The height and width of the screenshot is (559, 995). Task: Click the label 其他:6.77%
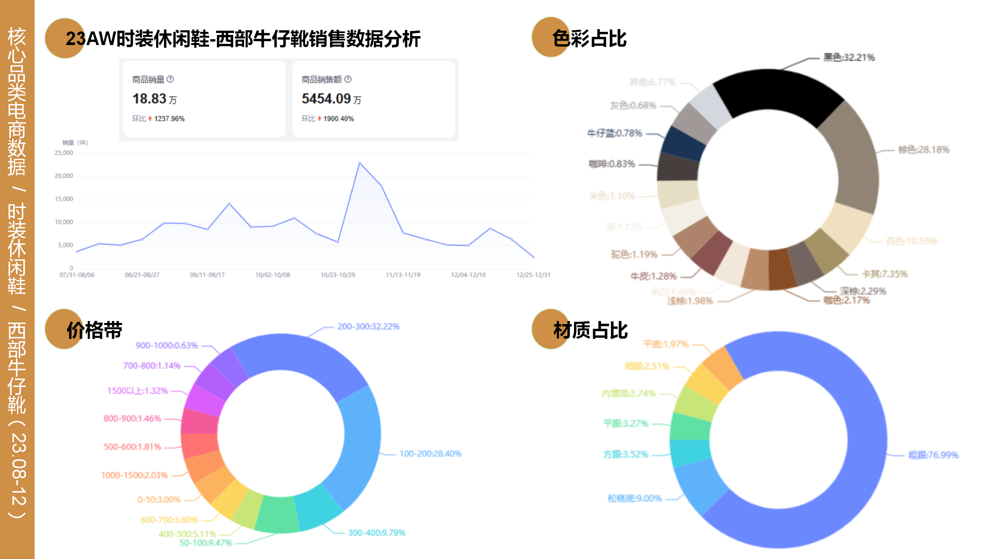tap(653, 82)
